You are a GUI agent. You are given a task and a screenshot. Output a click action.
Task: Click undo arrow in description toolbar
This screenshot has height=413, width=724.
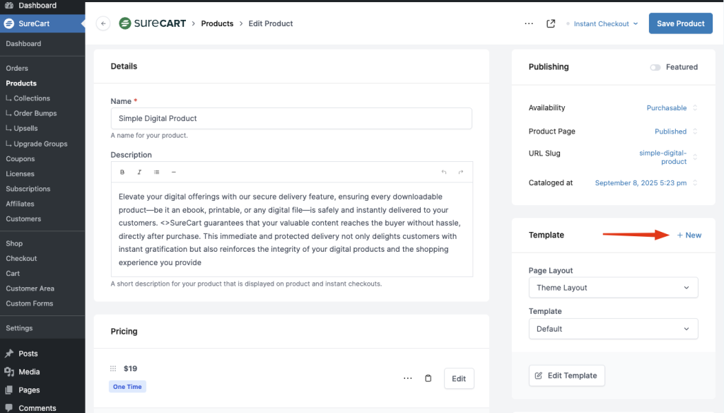click(x=443, y=172)
